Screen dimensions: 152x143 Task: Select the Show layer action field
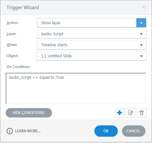(x=87, y=23)
